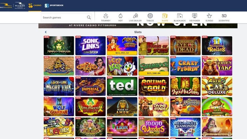Open the Mega Multi Diamonds game
Image resolution: width=247 pixels, height=139 pixels.
click(x=186, y=127)
